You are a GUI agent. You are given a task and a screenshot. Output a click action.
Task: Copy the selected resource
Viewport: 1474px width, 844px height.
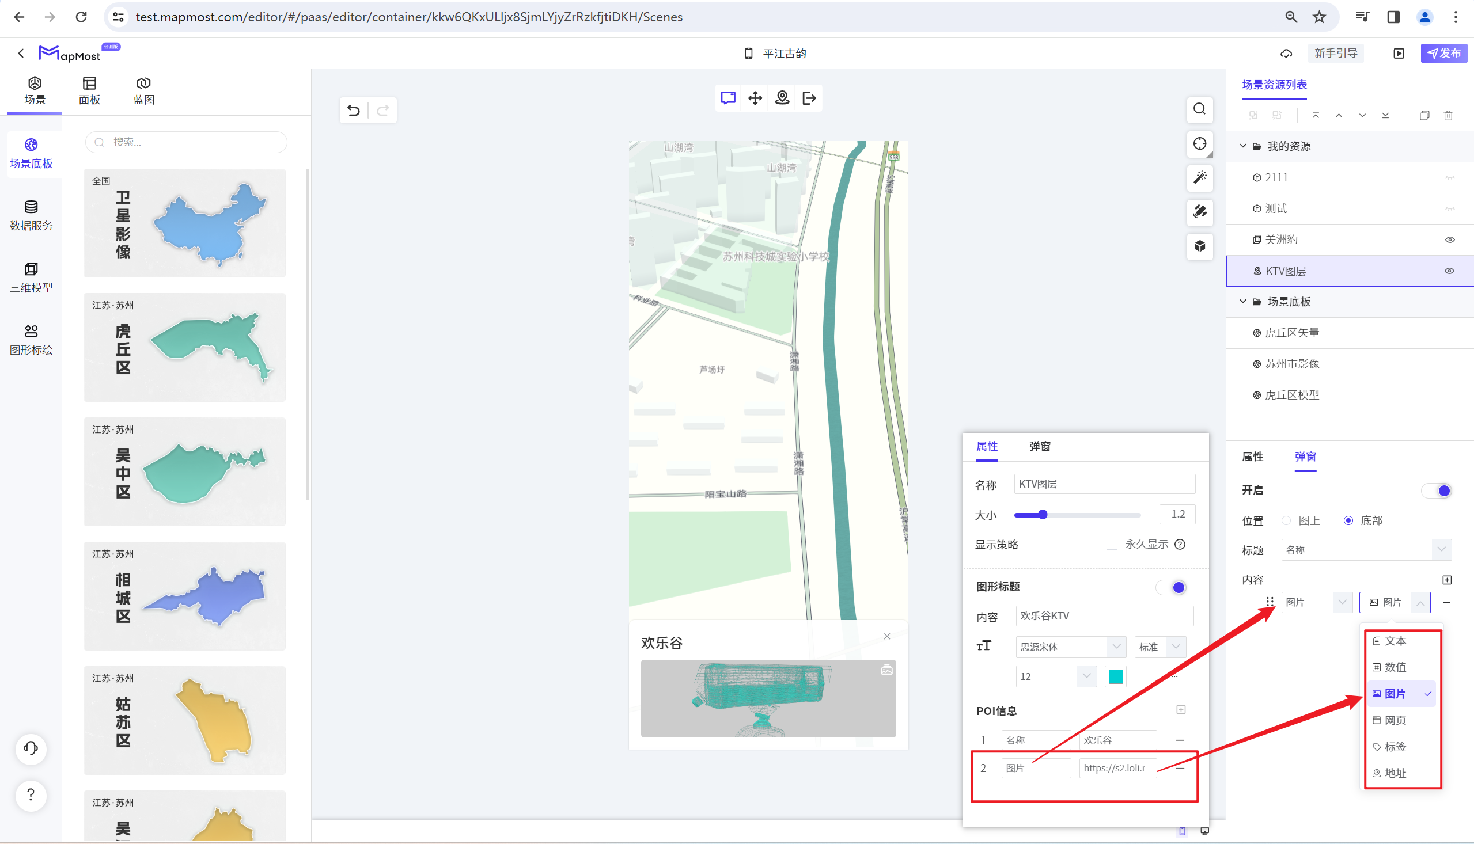(x=1424, y=115)
